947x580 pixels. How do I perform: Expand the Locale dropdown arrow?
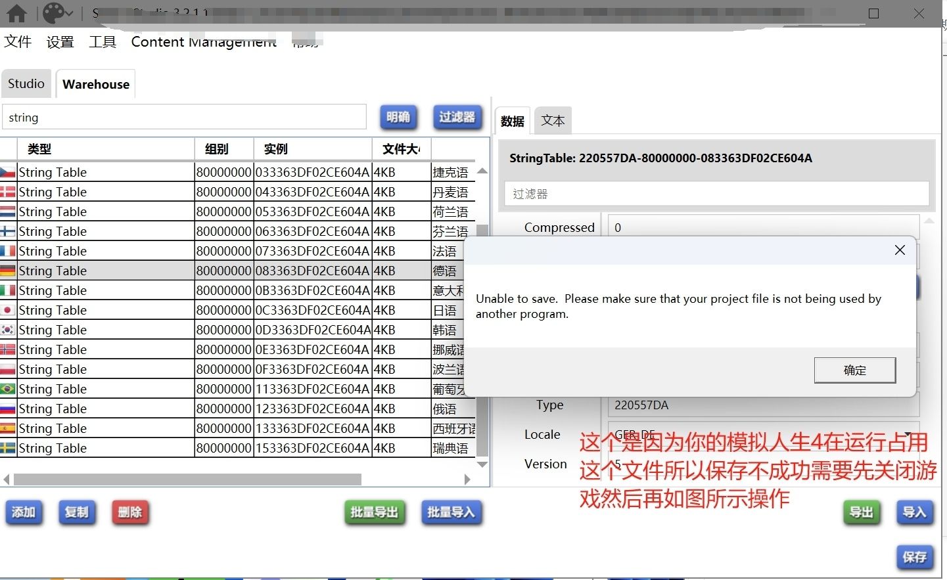tap(909, 434)
